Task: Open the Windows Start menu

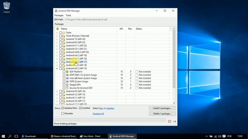Action: point(3,136)
